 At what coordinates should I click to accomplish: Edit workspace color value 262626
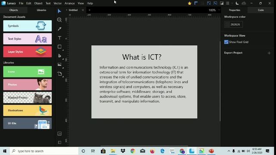click(235, 25)
